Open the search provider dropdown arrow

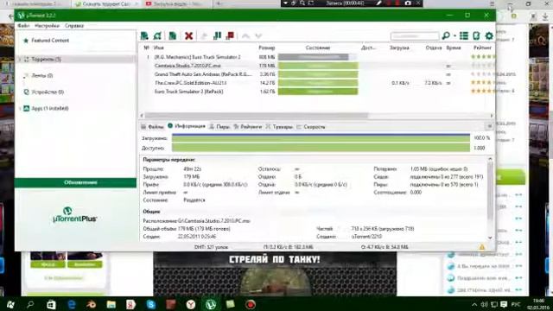click(454, 36)
